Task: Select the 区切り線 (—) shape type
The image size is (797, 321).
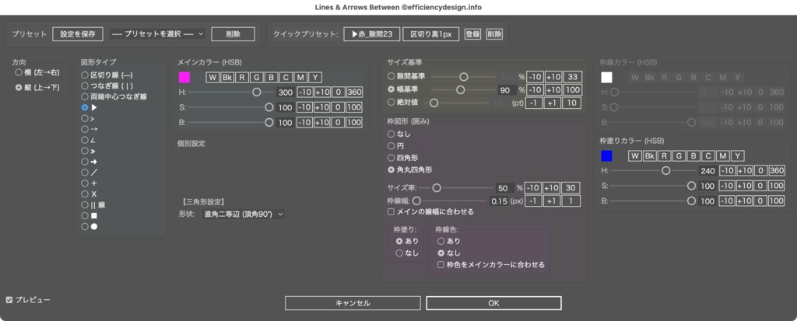Action: pos(107,75)
